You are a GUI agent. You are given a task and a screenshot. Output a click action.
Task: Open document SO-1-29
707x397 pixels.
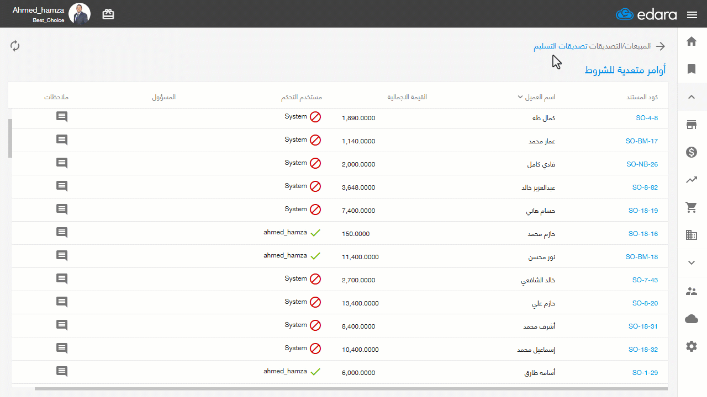645,373
